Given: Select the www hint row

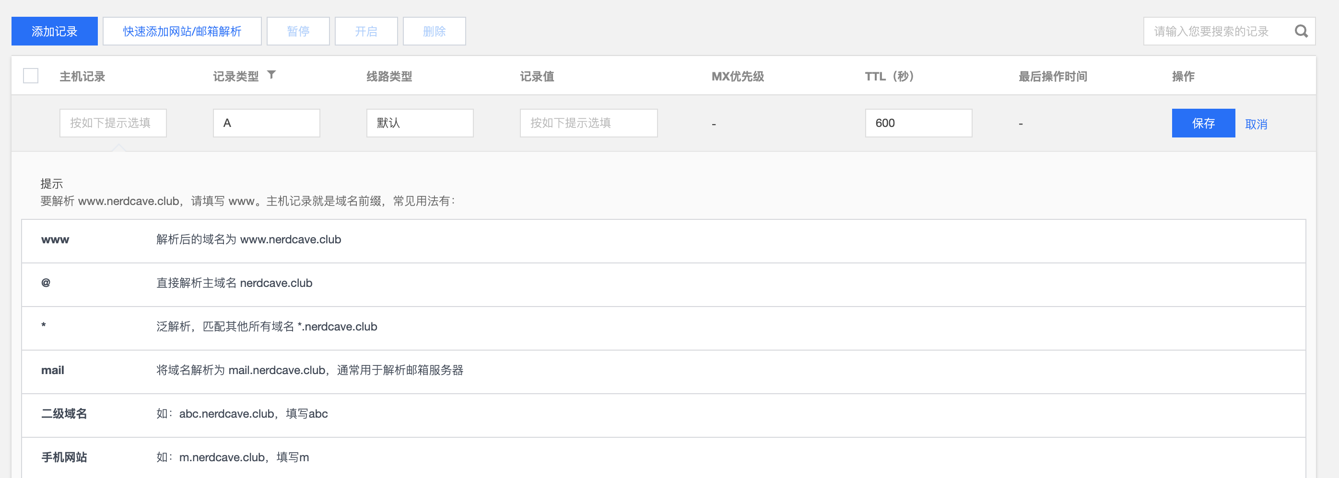Looking at the screenshot, I should click(664, 241).
